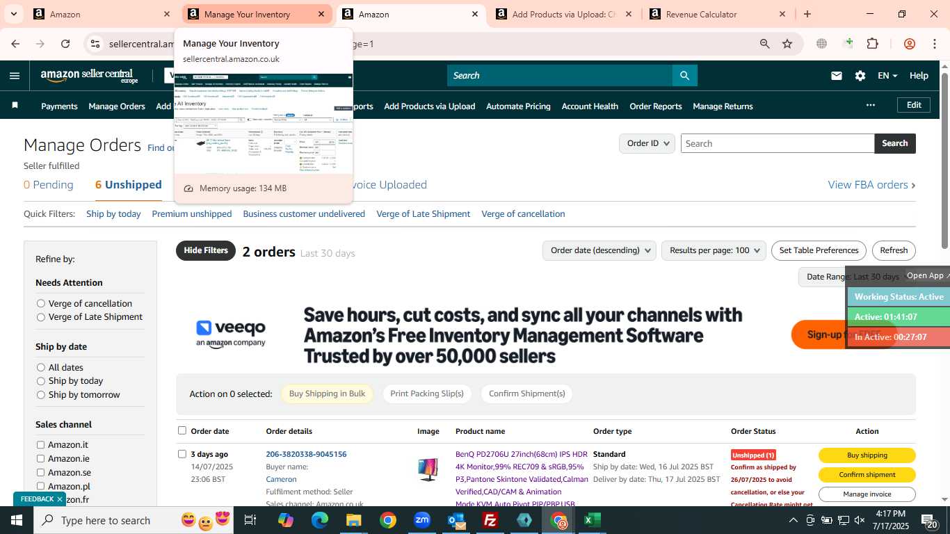The width and height of the screenshot is (950, 534).
Task: Open Zoom from the taskbar
Action: click(422, 520)
